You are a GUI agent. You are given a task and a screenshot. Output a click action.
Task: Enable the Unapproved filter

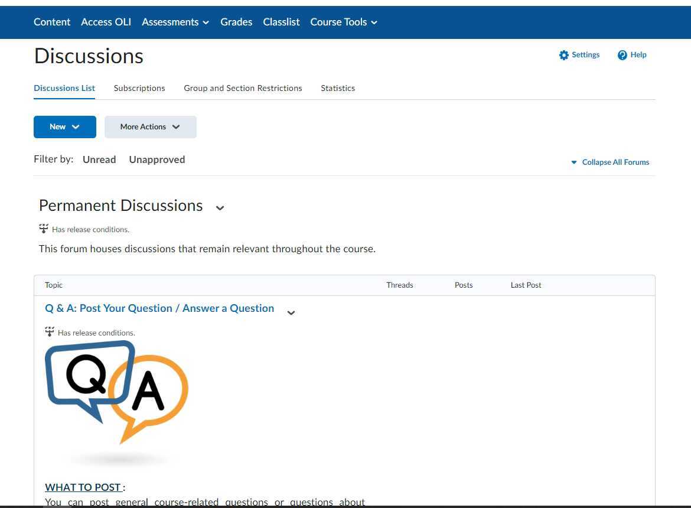pos(157,159)
